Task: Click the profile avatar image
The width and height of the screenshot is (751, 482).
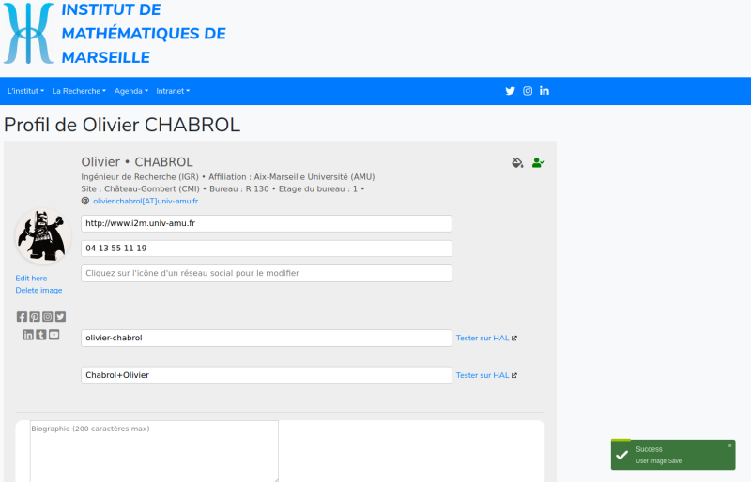Action: point(43,236)
